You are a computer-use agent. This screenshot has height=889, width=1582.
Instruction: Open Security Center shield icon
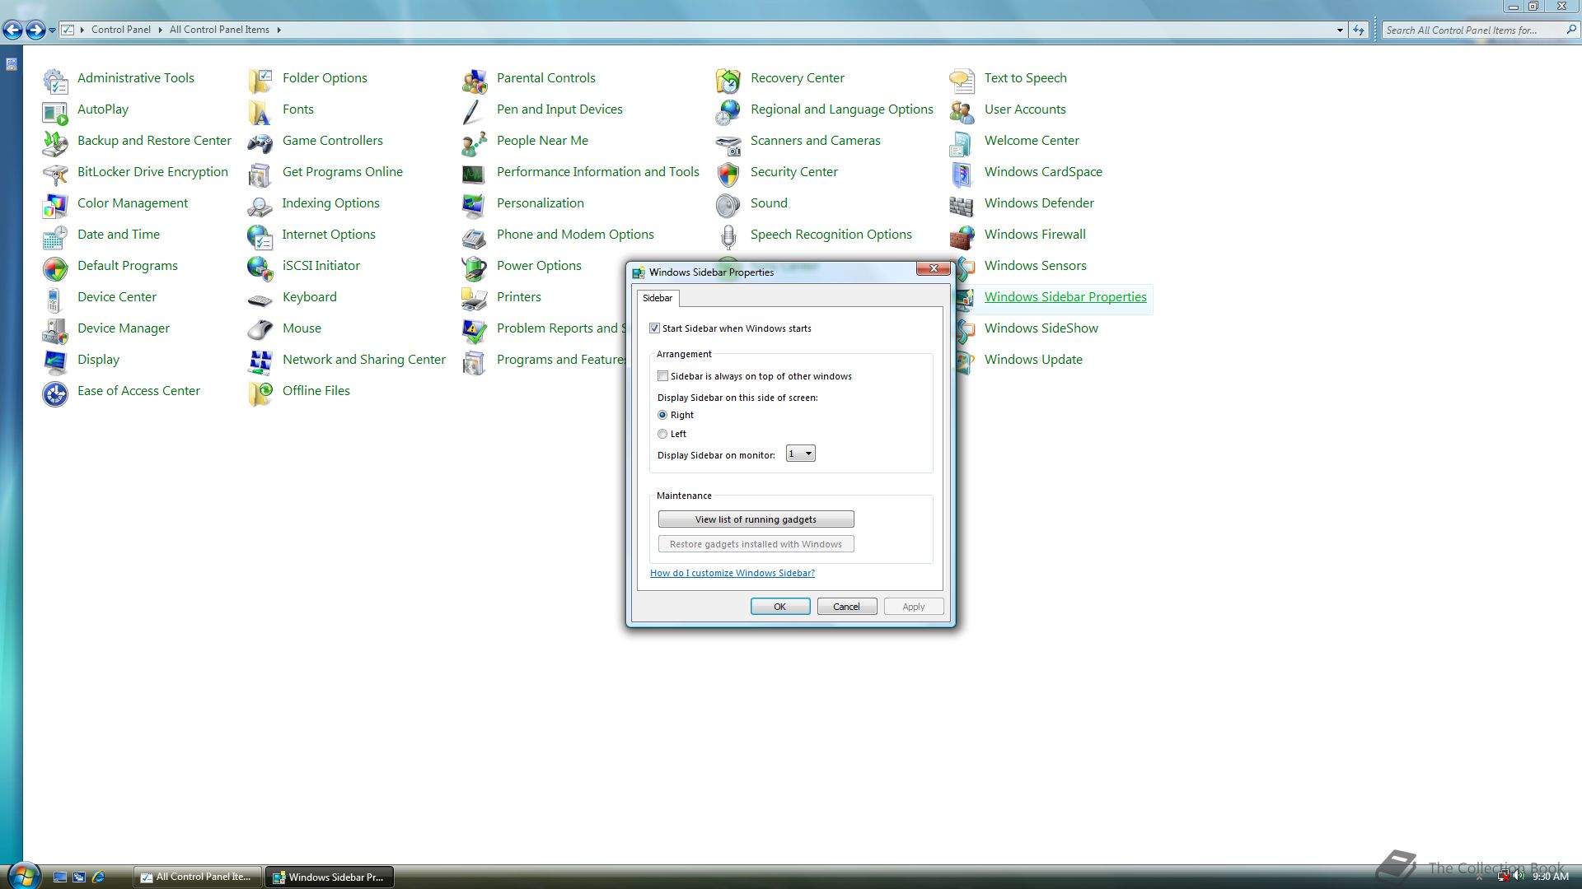(x=728, y=175)
